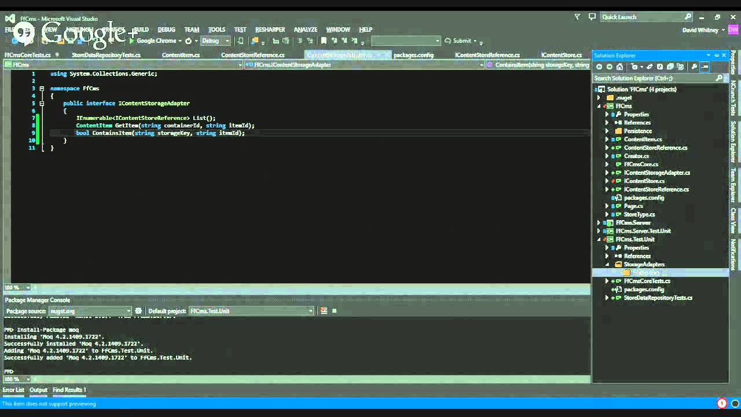This screenshot has height=417, width=741.
Task: Click the green Start debugging arrow
Action: pyautogui.click(x=132, y=41)
